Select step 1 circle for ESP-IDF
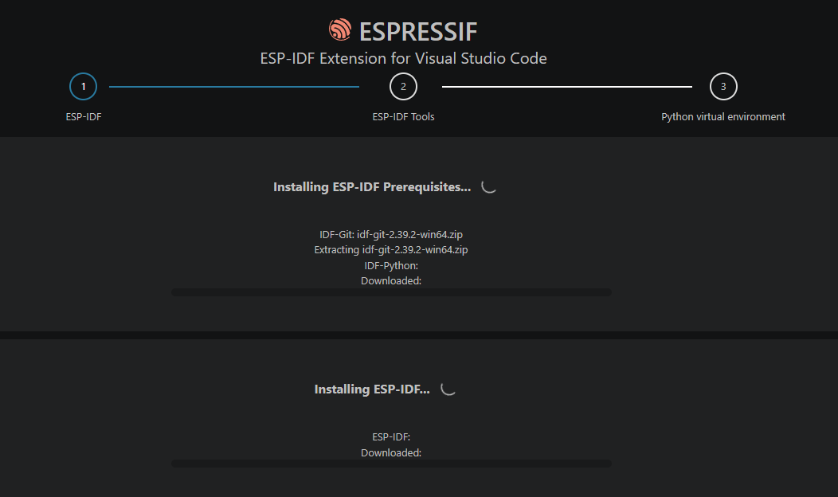The image size is (838, 497). [x=83, y=87]
